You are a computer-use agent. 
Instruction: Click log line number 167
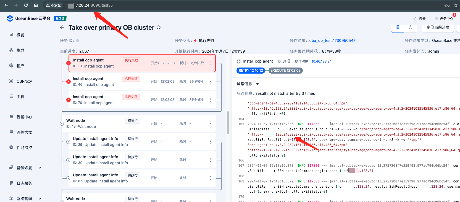(x=241, y=166)
